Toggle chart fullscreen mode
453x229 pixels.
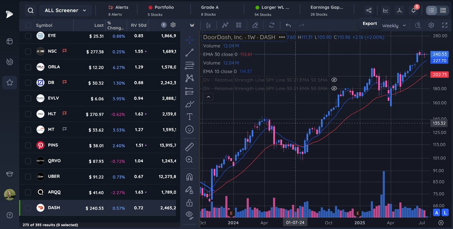[x=444, y=25]
